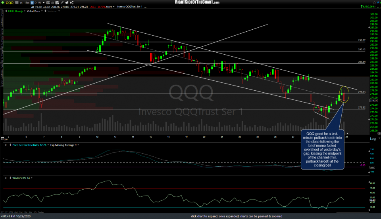
Task: Click the QQQ ticker symbol field
Action: [x=10, y=3]
